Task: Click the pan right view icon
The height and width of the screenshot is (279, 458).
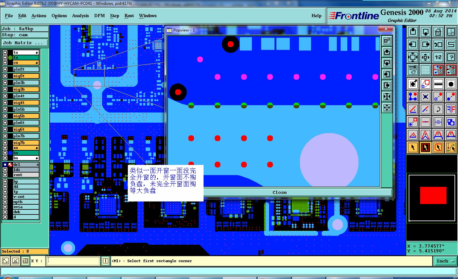Action: (x=426, y=44)
